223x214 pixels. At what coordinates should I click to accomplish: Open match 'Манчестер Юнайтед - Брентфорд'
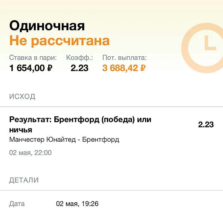point(64,140)
